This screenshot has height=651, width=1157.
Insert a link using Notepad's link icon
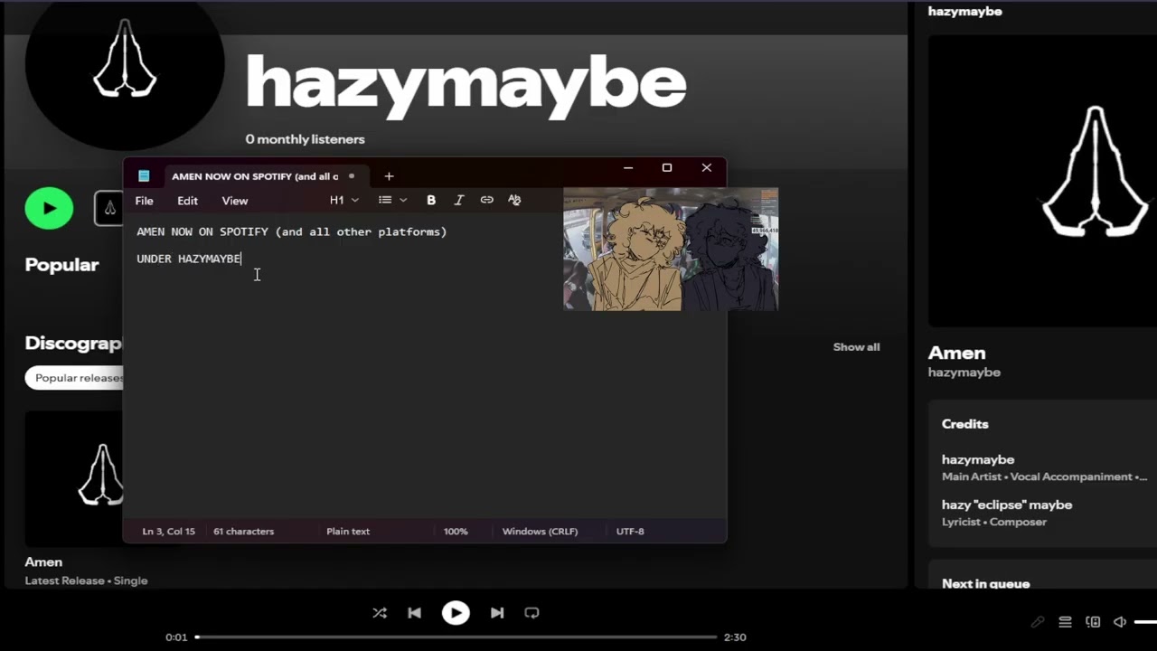pos(486,200)
